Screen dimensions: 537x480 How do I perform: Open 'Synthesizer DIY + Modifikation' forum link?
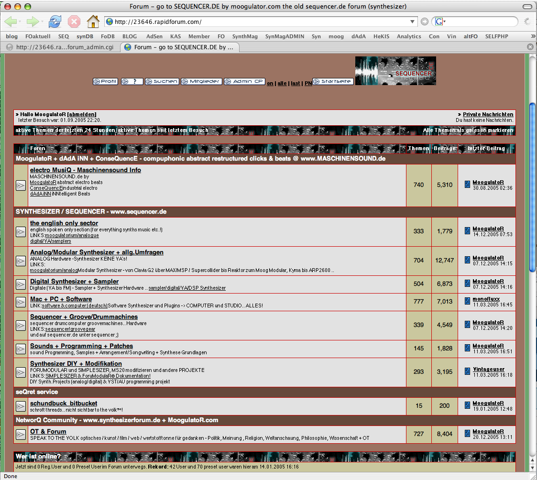tap(76, 364)
